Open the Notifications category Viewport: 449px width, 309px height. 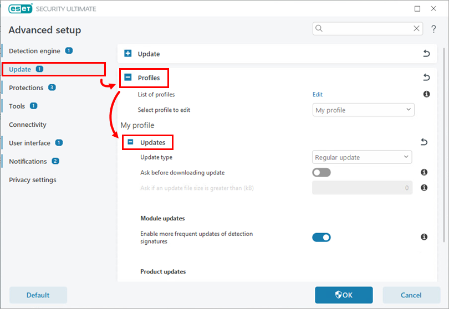coord(28,161)
